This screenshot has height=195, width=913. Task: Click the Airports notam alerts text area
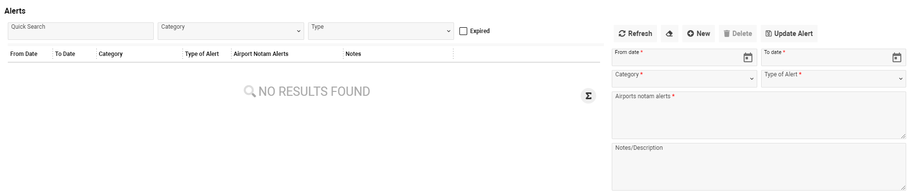pos(758,118)
